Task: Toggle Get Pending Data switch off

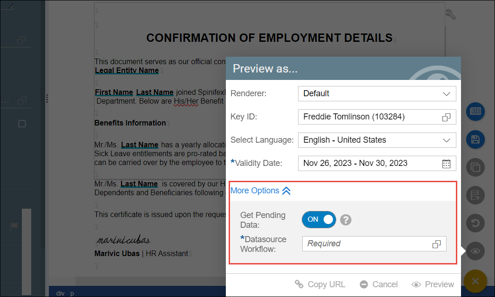Action: (x=319, y=219)
